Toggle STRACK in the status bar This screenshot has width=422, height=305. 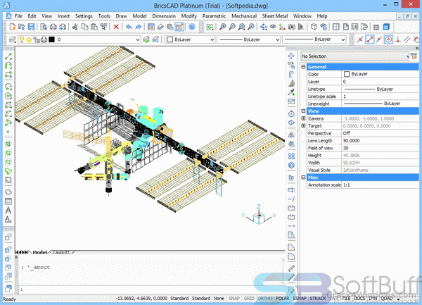click(x=318, y=298)
